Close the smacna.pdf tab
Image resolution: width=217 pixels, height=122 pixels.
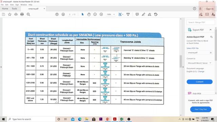pyautogui.click(x=44, y=8)
